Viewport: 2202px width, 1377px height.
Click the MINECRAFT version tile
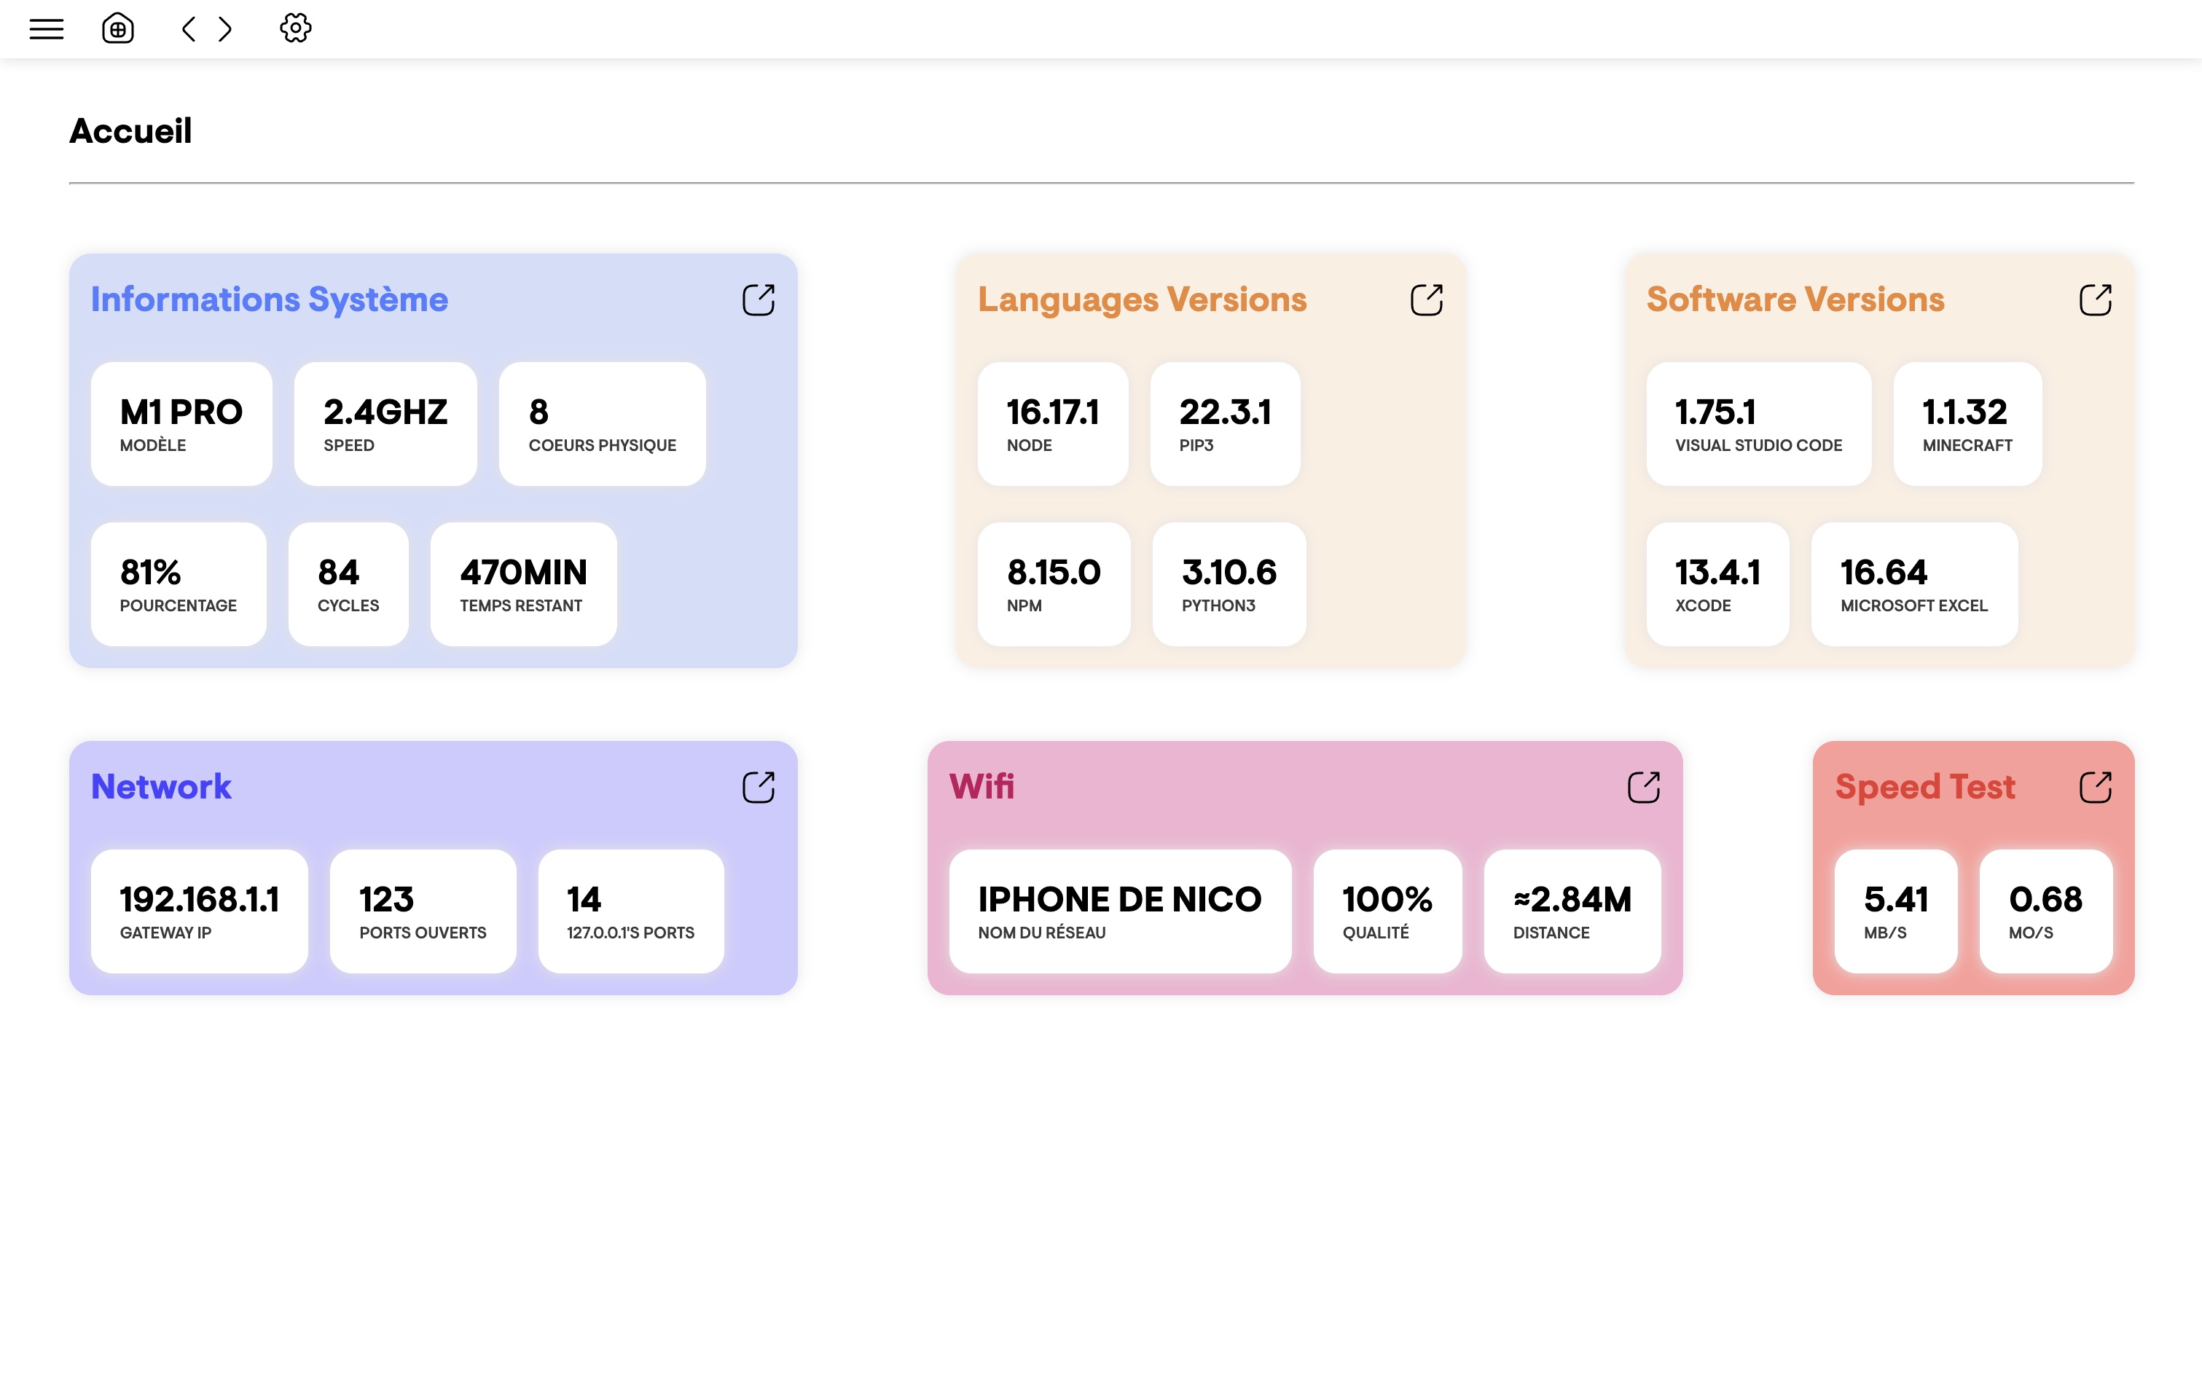(x=1965, y=423)
